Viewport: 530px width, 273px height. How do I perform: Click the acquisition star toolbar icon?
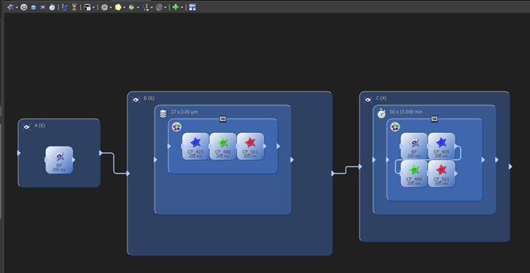click(11, 7)
